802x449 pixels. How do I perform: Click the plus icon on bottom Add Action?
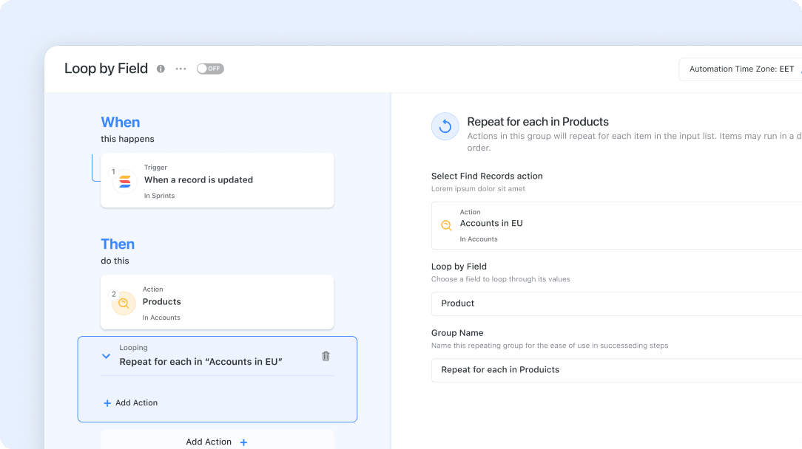[243, 442]
